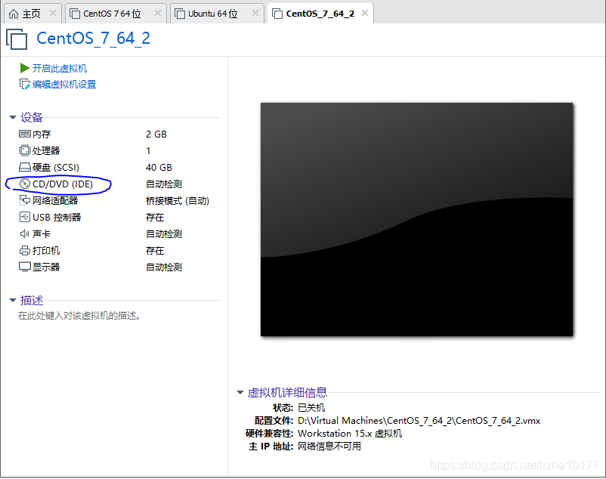Open the USB 控制器 device icon
This screenshot has width=606, height=479.
coord(25,217)
